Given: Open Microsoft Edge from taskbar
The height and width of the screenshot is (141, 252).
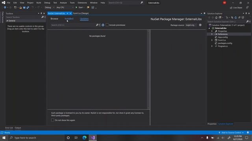Looking at the screenshot, I should pyautogui.click(x=85, y=137).
